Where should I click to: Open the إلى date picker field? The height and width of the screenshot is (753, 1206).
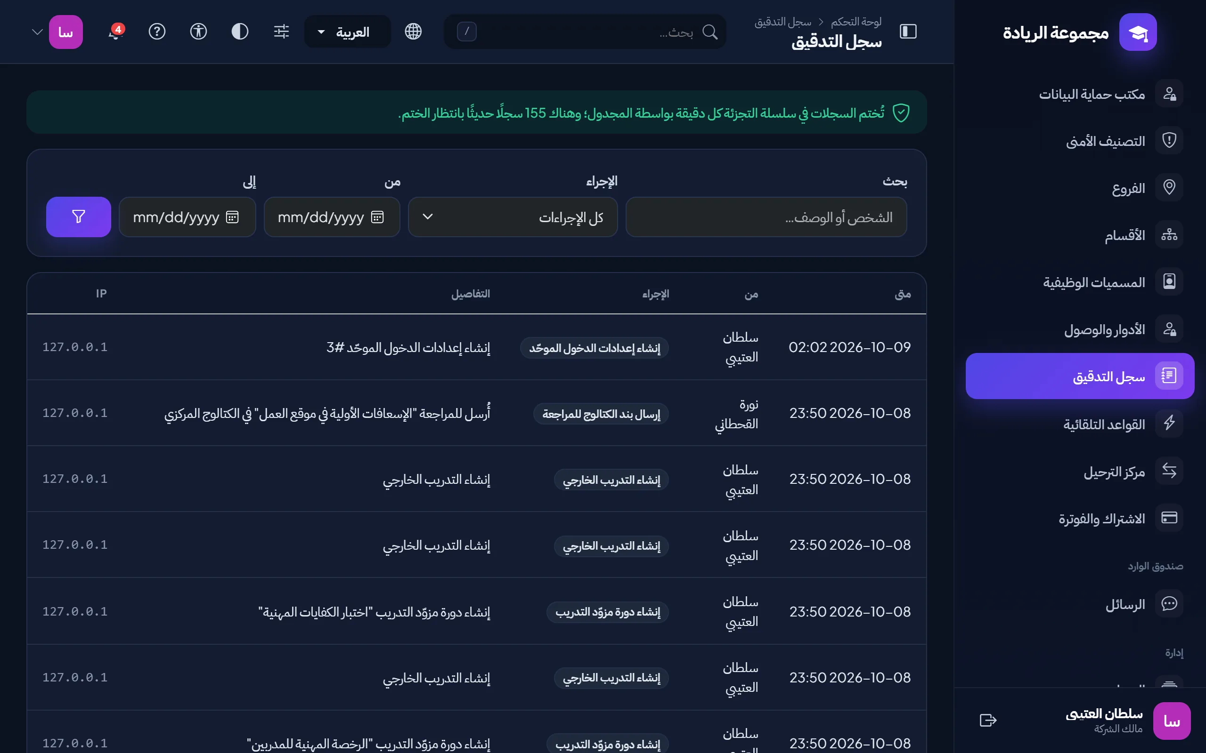(x=187, y=217)
